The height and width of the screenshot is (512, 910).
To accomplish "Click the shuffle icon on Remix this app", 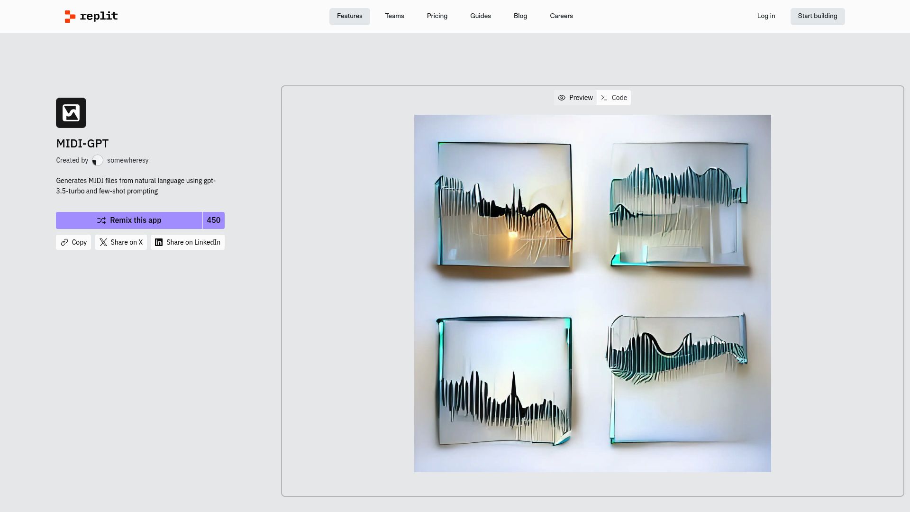I will [101, 220].
